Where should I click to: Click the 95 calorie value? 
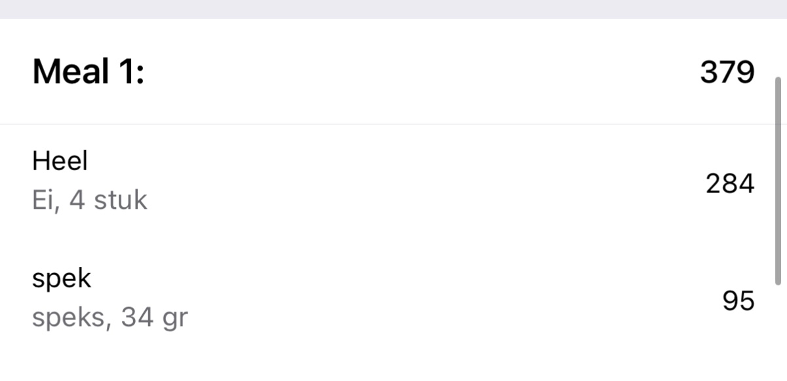click(x=738, y=301)
